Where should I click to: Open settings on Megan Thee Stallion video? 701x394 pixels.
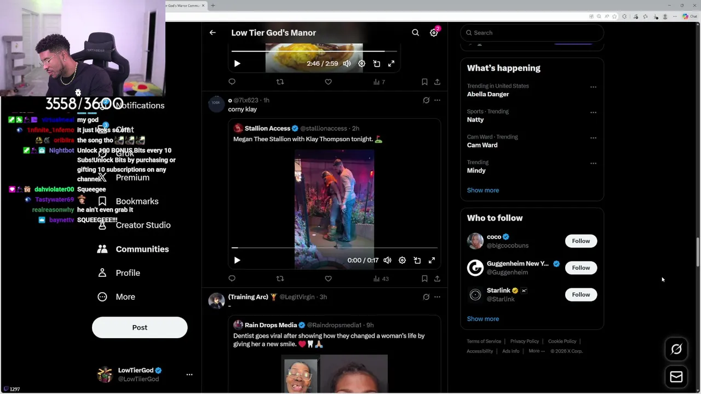[x=402, y=260]
